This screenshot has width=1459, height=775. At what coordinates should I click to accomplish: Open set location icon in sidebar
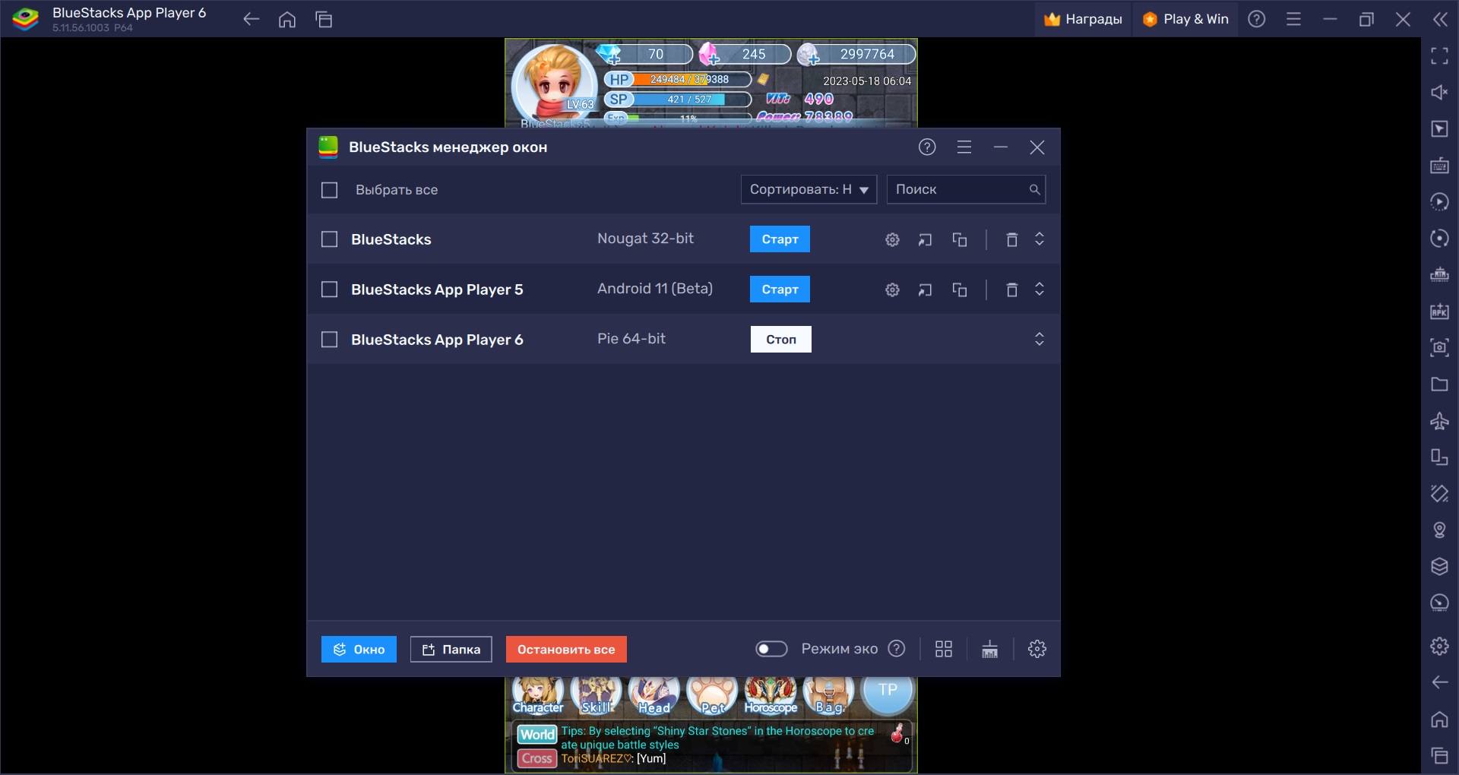[1439, 530]
